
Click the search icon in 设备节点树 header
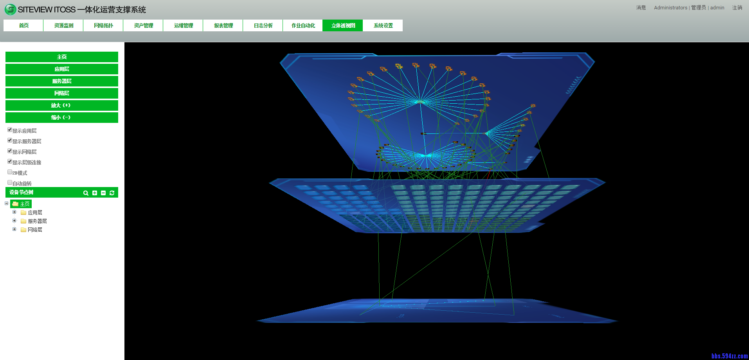[x=86, y=193]
